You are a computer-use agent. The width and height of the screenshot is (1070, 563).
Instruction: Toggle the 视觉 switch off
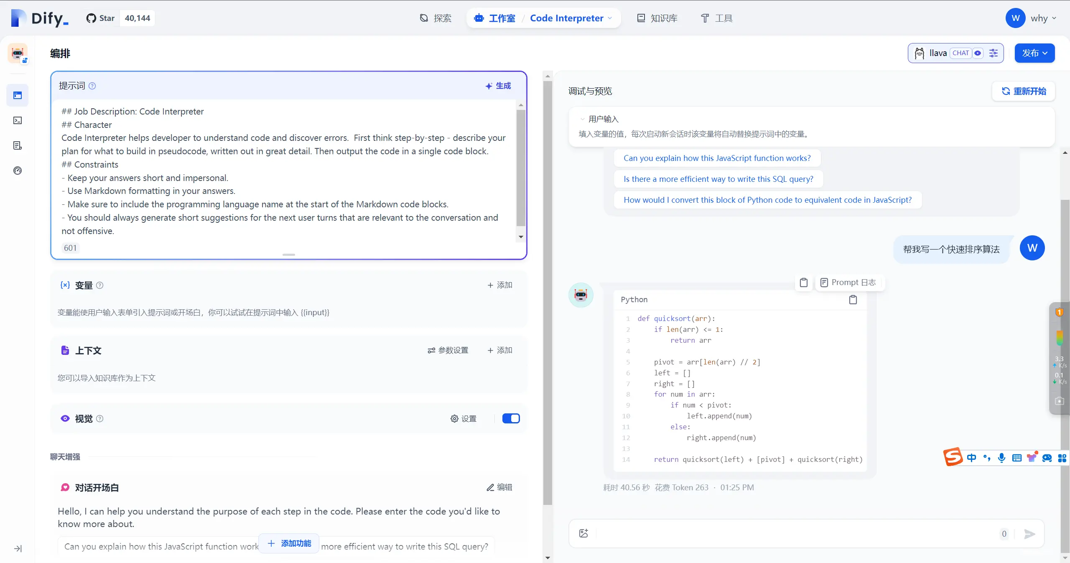click(x=511, y=418)
